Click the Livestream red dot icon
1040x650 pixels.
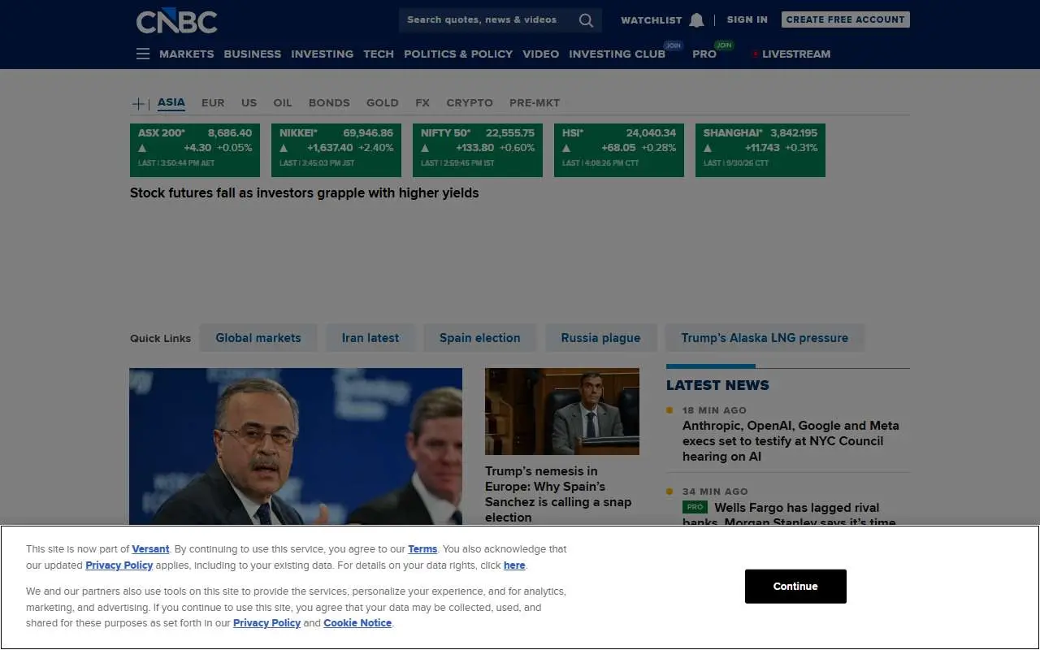[755, 54]
